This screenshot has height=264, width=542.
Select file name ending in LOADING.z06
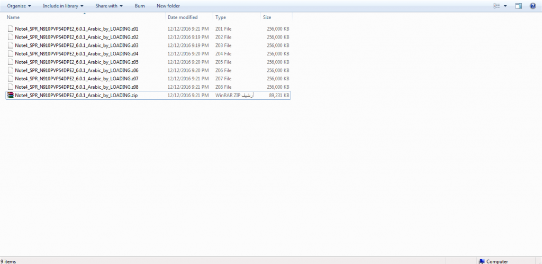coord(77,70)
